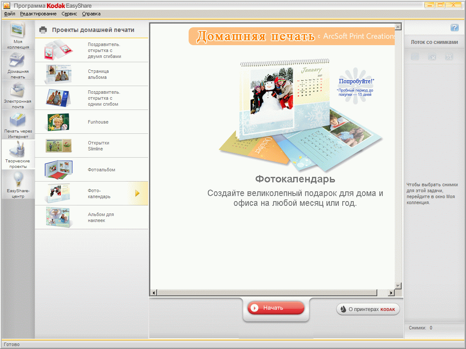This screenshot has width=466, height=349.
Task: Click the 'Фотоальбом' label
Action: tap(101, 170)
